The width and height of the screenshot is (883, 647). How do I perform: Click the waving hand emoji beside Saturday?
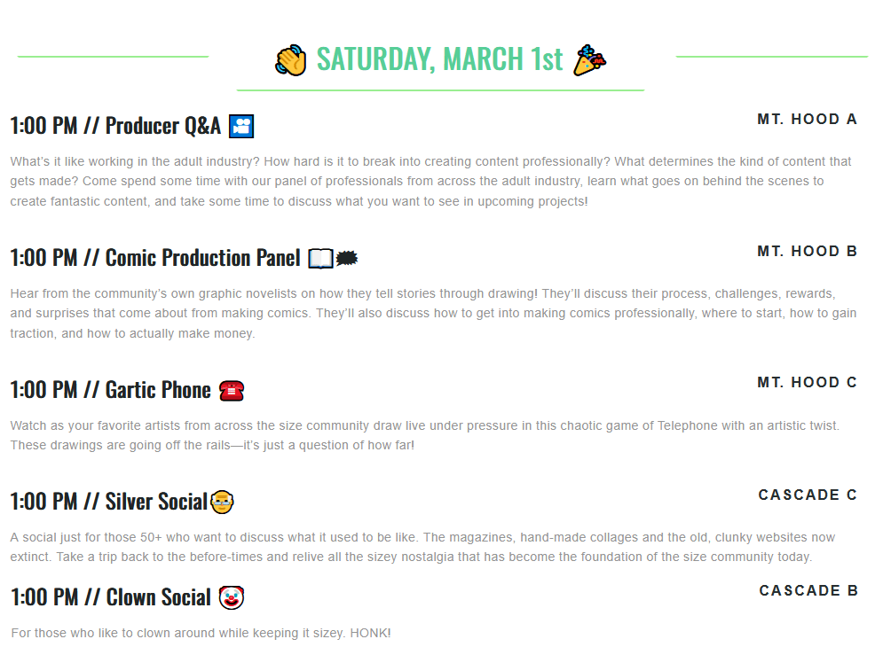pyautogui.click(x=291, y=60)
